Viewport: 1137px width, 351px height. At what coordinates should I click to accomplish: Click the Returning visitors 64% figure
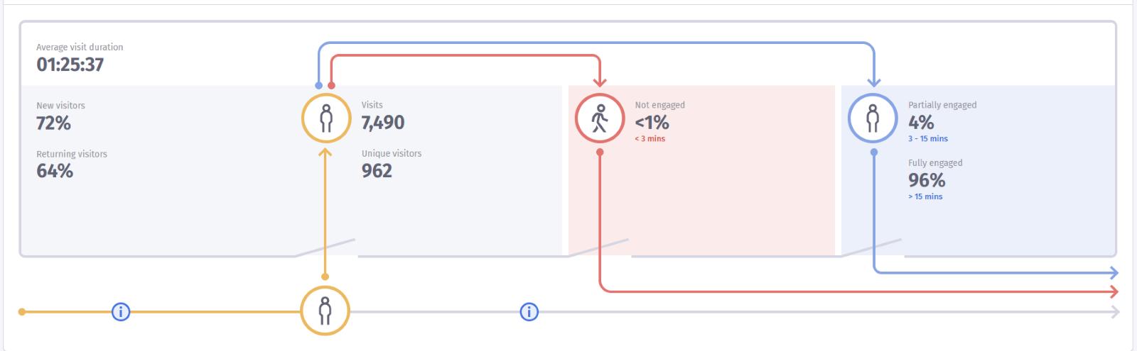tap(55, 171)
